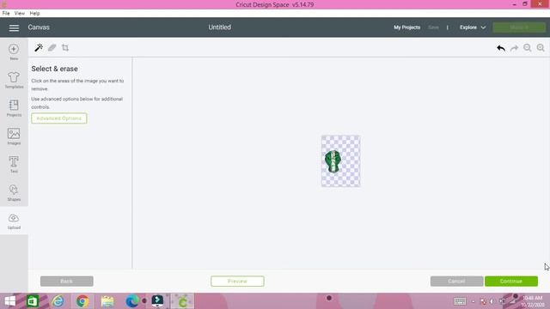Open File Explorer from the taskbar
550x309 pixels.
(107, 301)
